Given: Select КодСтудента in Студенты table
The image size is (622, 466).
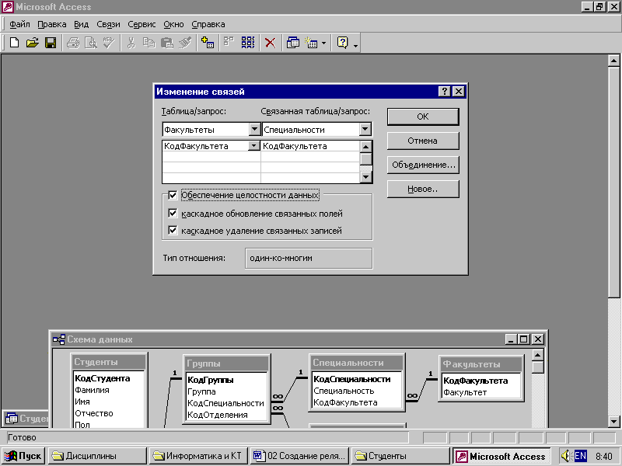Looking at the screenshot, I should pyautogui.click(x=103, y=378).
